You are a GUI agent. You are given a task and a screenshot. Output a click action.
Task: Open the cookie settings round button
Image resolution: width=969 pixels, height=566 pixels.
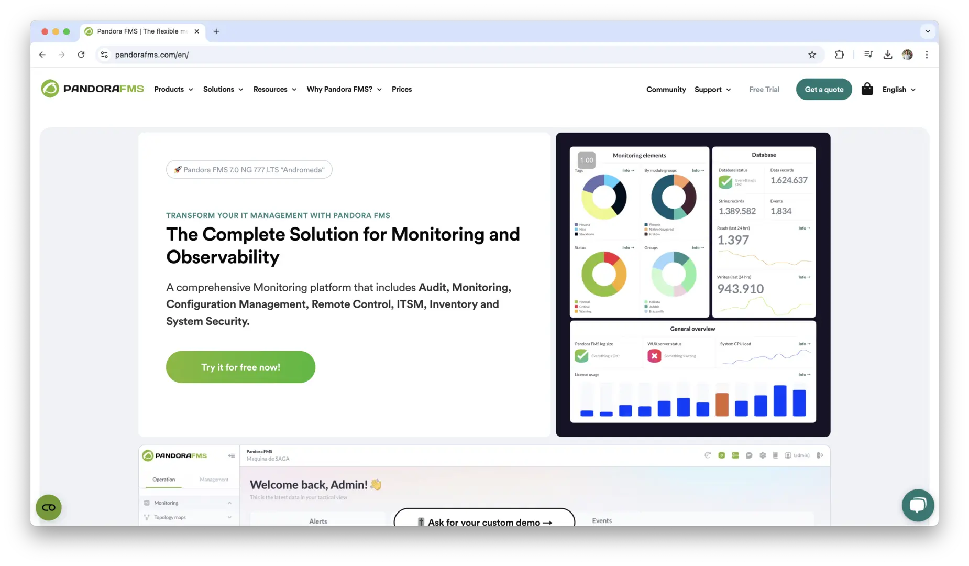pyautogui.click(x=49, y=507)
